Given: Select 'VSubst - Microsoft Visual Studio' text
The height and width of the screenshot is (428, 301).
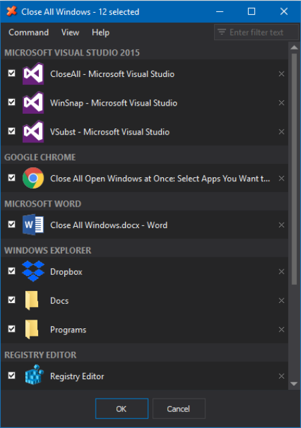Looking at the screenshot, I should [110, 132].
